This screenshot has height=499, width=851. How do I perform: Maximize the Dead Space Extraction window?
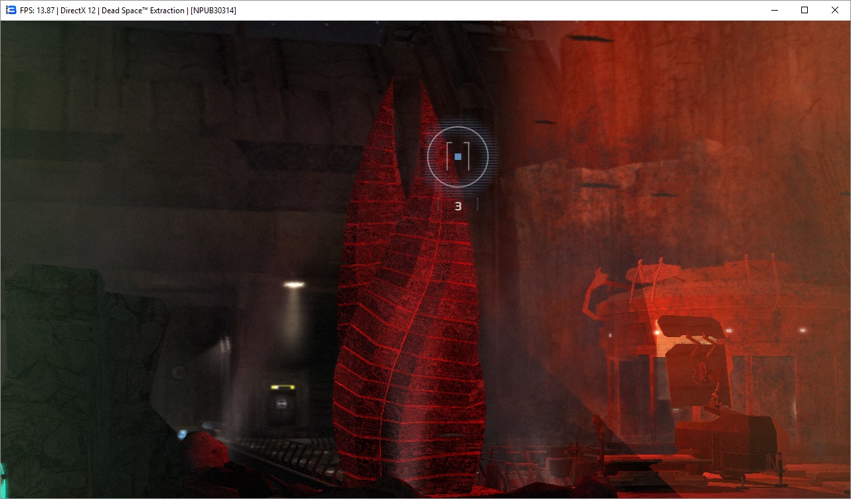(805, 10)
